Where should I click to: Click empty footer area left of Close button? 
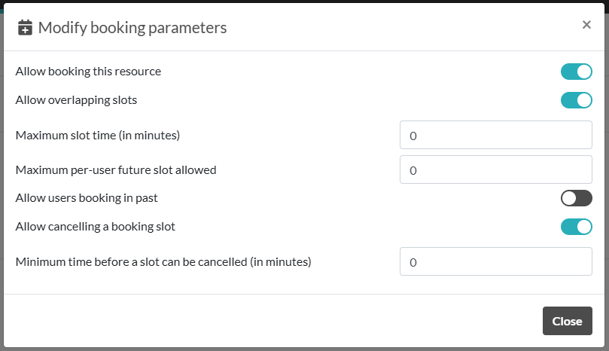tap(271, 321)
